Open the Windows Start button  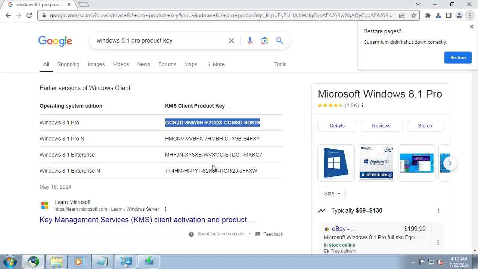click(x=10, y=262)
